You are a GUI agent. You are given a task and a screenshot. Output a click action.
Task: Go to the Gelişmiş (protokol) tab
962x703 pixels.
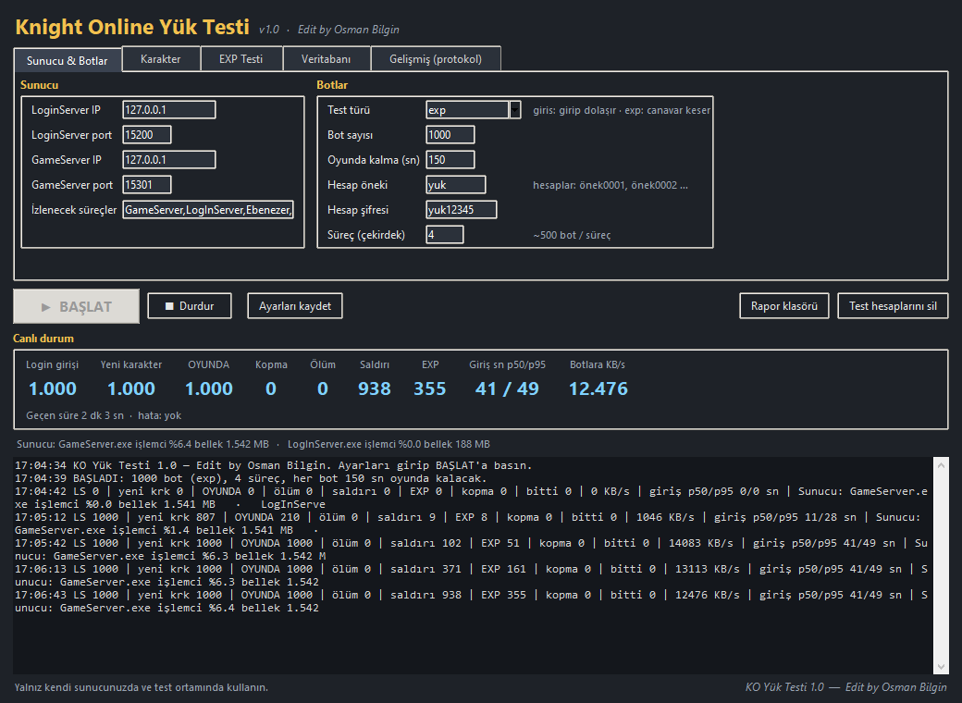pyautogui.click(x=436, y=59)
